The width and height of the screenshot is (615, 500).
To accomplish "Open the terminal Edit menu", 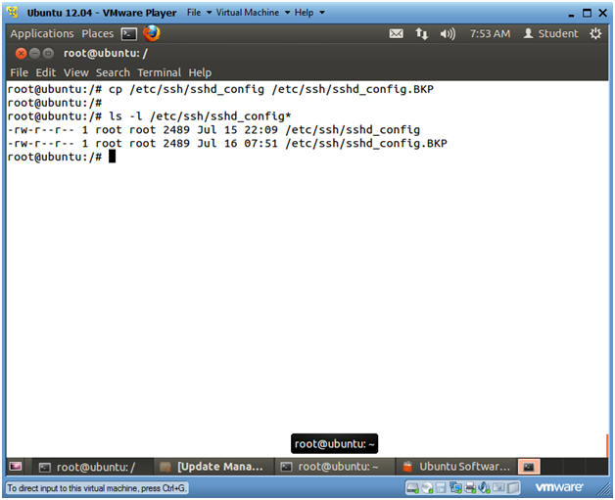I will [46, 72].
